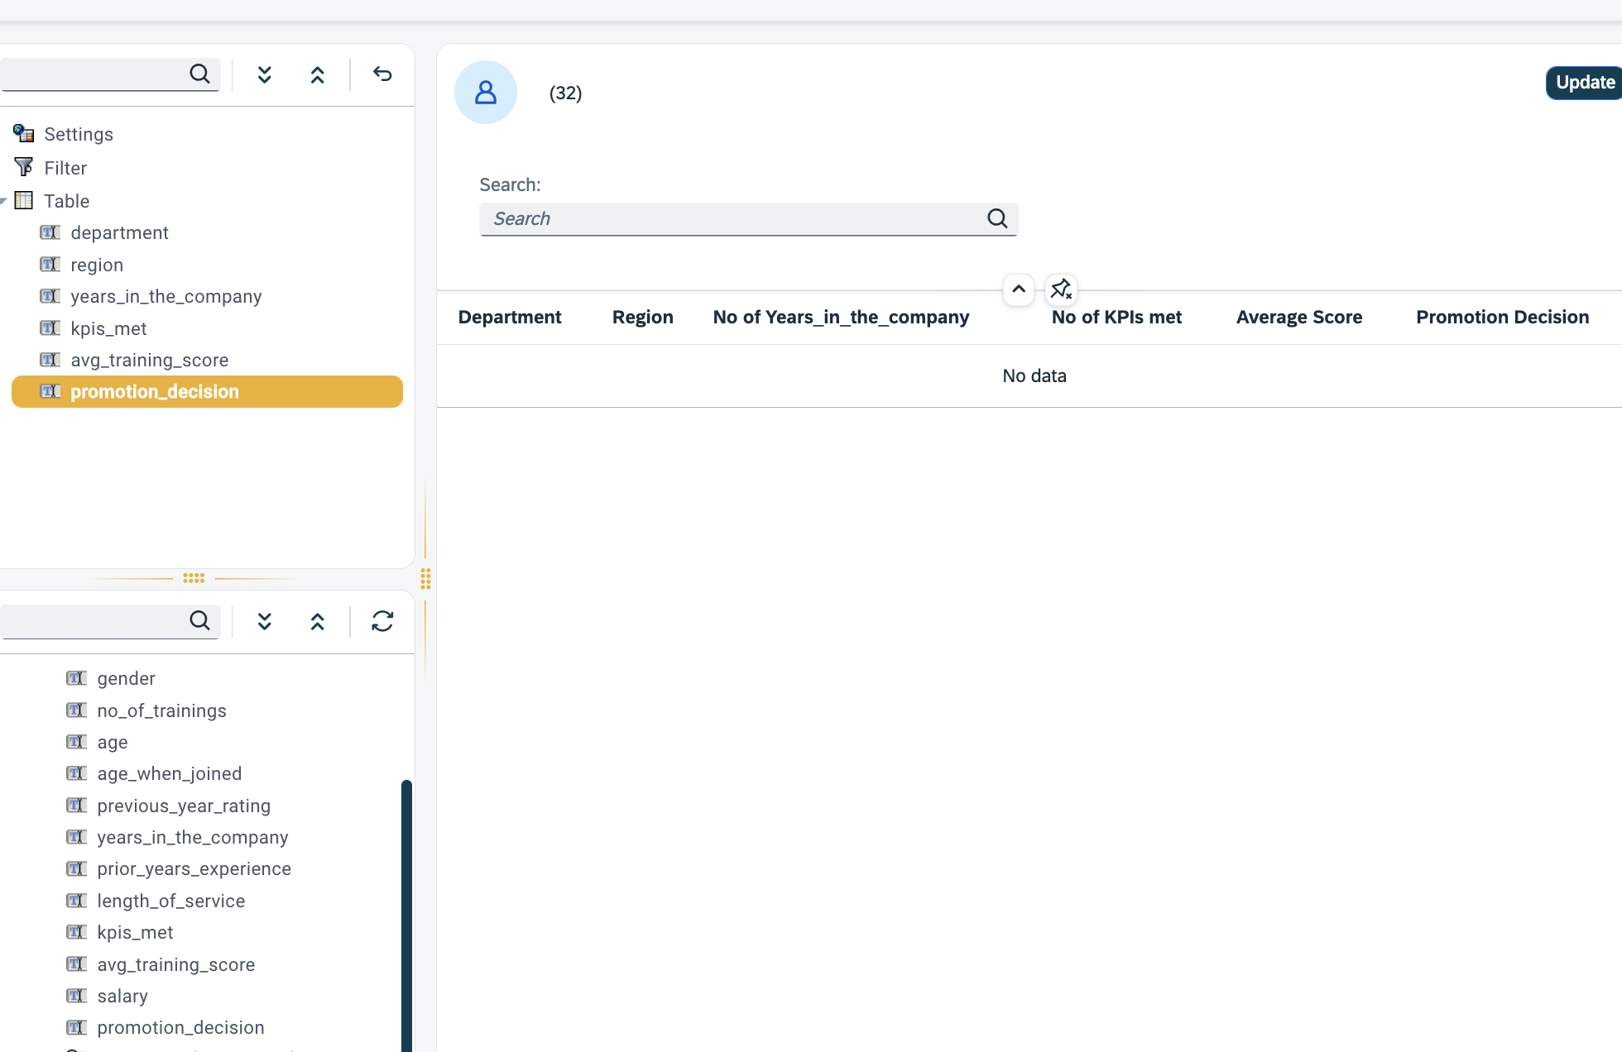
Task: Click the user avatar icon
Action: tap(486, 93)
